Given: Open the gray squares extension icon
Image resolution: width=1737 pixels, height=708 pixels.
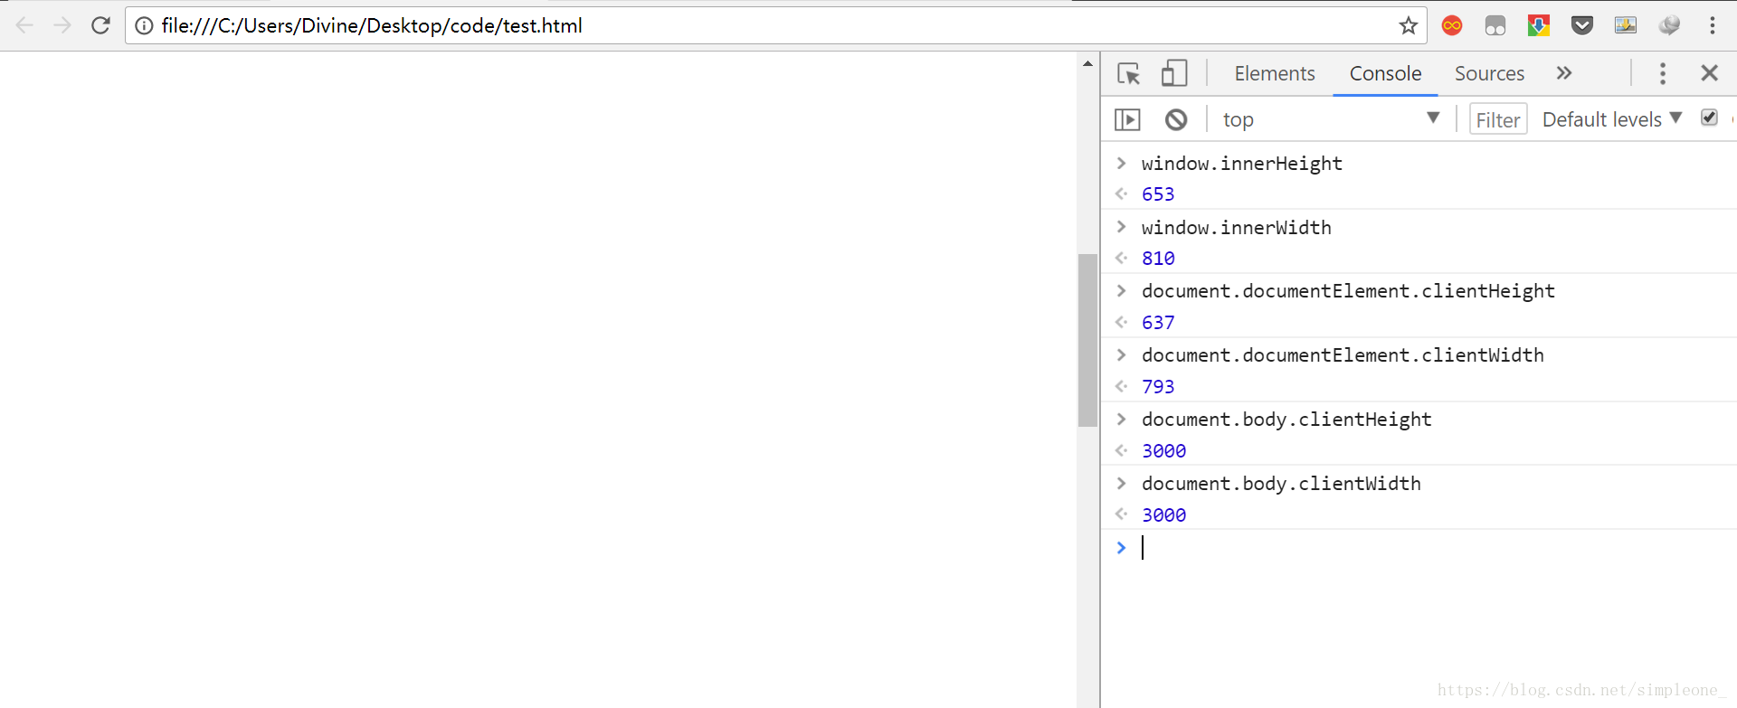Looking at the screenshot, I should pyautogui.click(x=1495, y=25).
